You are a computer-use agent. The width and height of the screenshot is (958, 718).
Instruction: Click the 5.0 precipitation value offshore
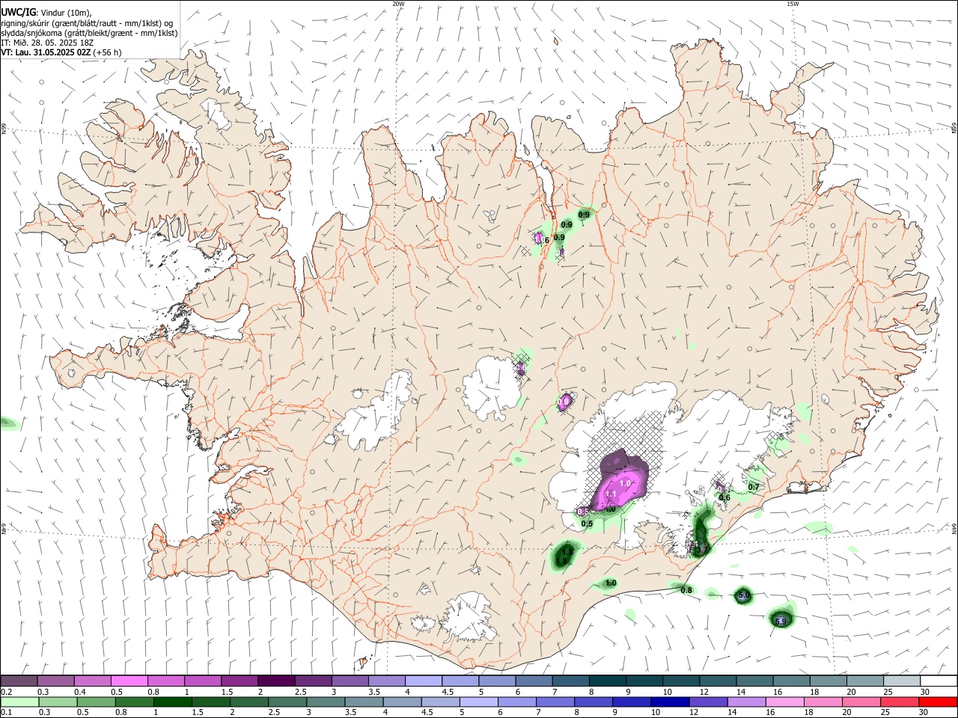(x=743, y=595)
